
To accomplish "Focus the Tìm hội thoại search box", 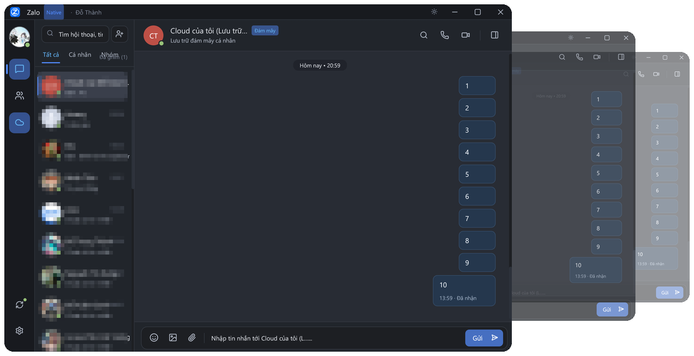I will (x=75, y=34).
